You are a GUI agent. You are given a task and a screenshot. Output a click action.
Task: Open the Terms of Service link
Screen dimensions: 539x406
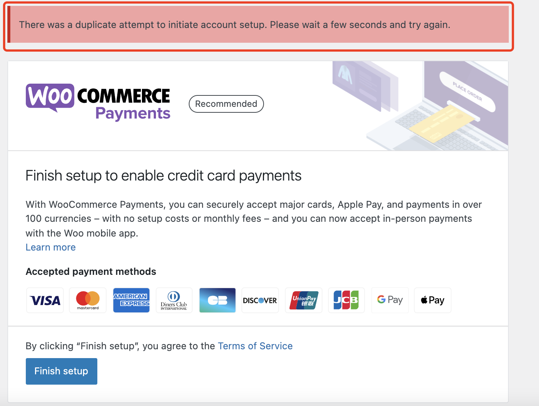click(x=255, y=346)
